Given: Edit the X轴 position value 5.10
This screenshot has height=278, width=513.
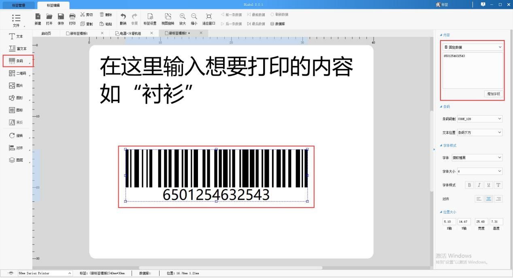Looking at the screenshot, I should 449,221.
